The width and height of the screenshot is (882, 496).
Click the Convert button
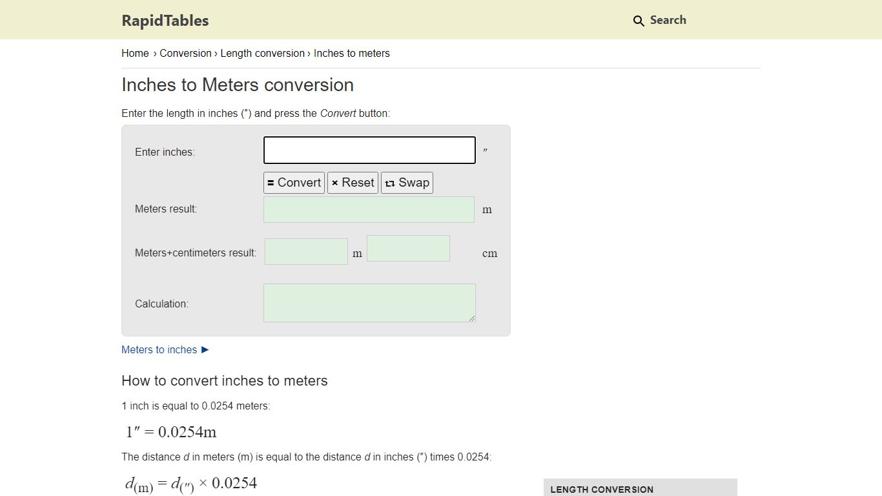tap(294, 183)
